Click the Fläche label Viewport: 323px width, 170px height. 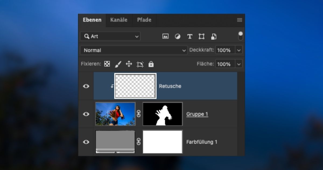[x=205, y=64]
